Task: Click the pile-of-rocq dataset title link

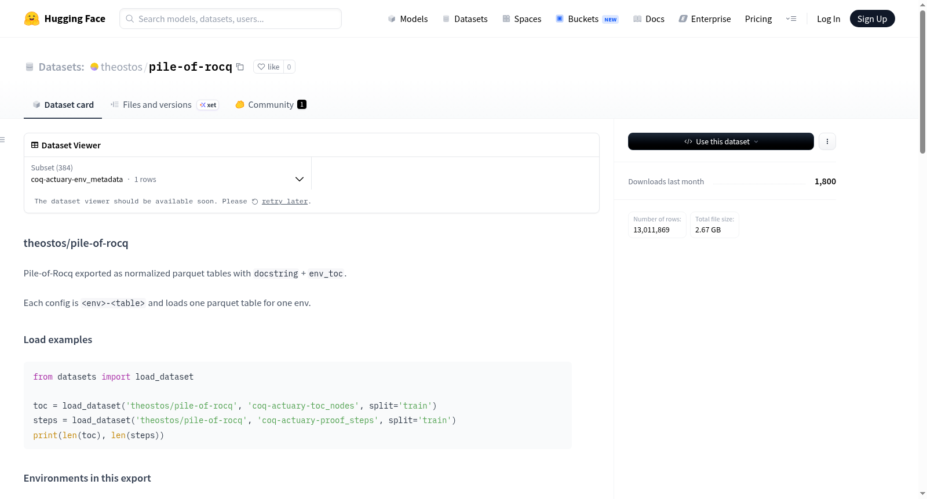Action: coord(191,67)
